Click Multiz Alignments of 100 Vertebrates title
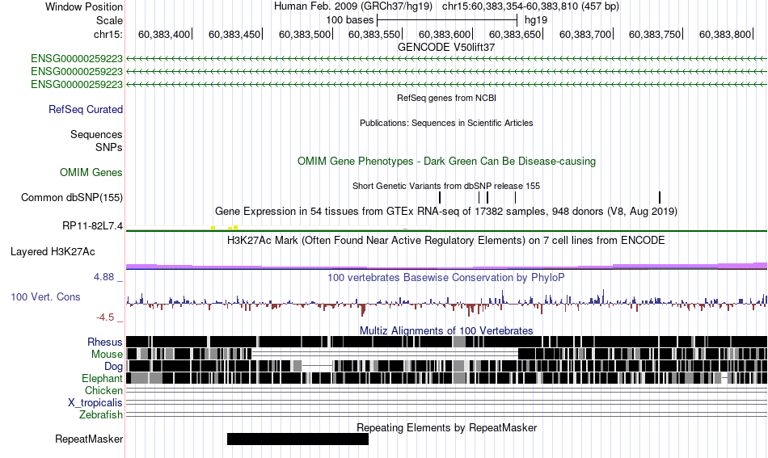Screen dimensions: 768x458 pos(446,331)
